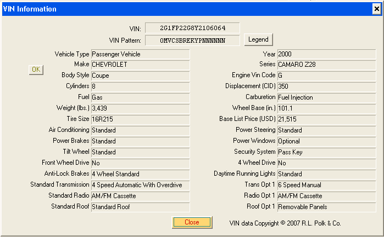Close the VIN Information window via X
The width and height of the screenshot is (384, 237).
pos(376,9)
